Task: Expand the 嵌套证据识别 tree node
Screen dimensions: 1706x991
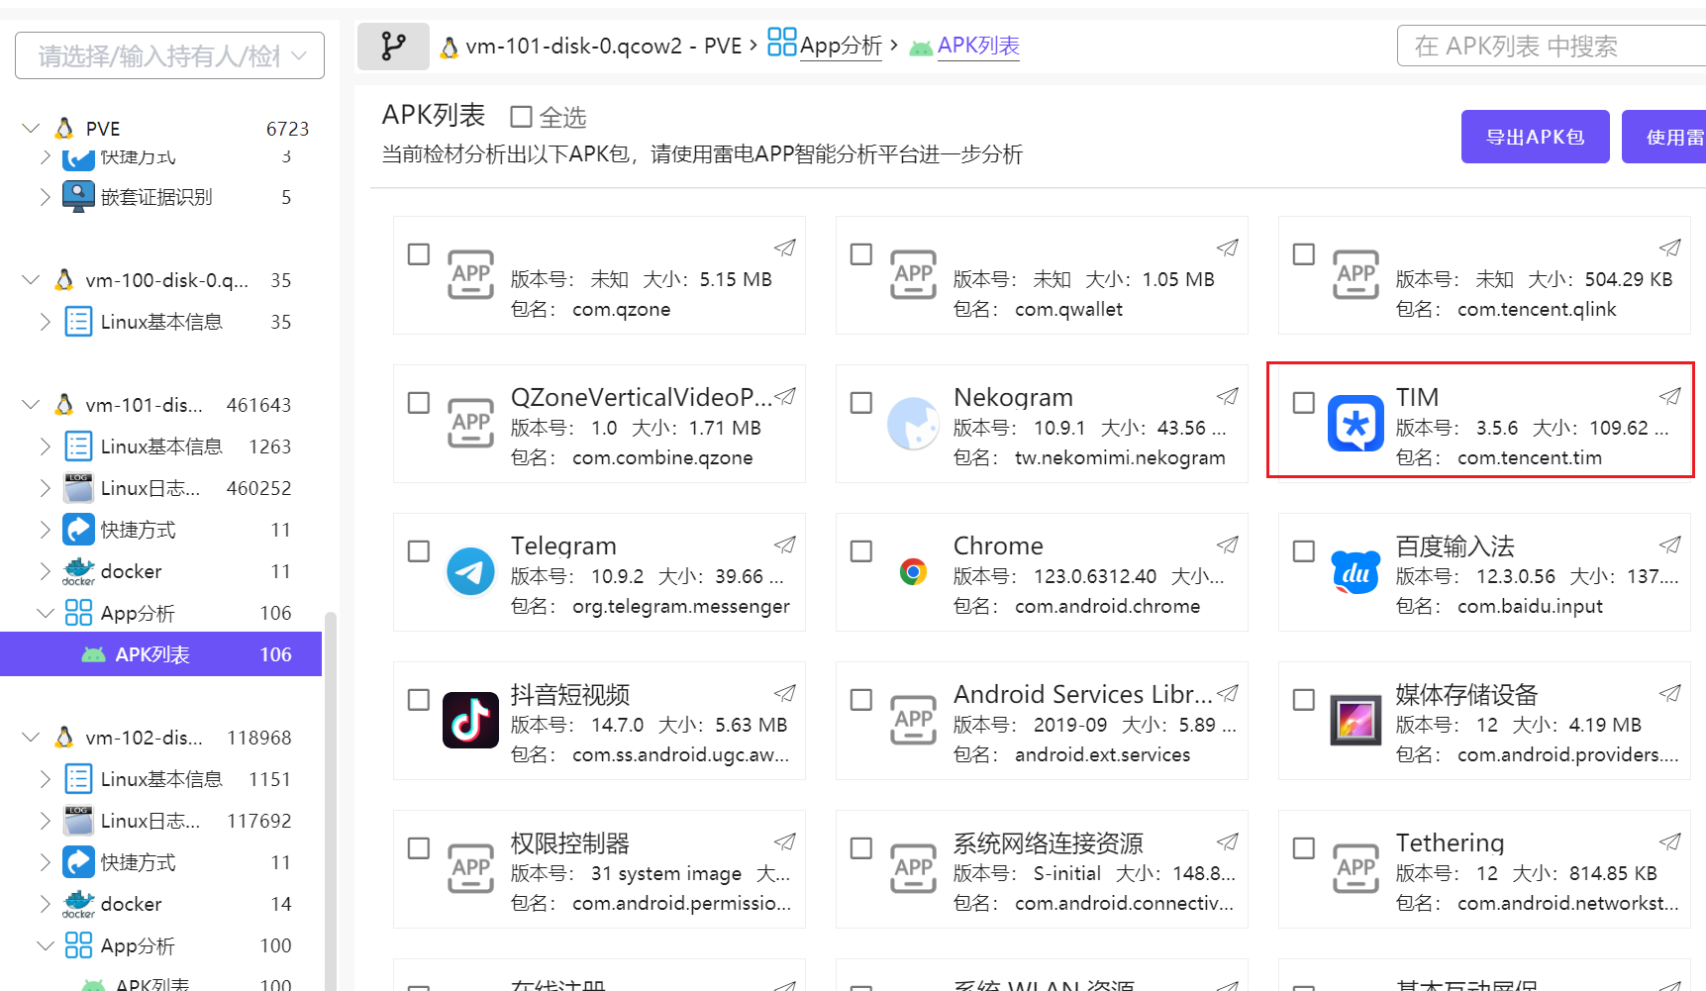Action: click(45, 197)
